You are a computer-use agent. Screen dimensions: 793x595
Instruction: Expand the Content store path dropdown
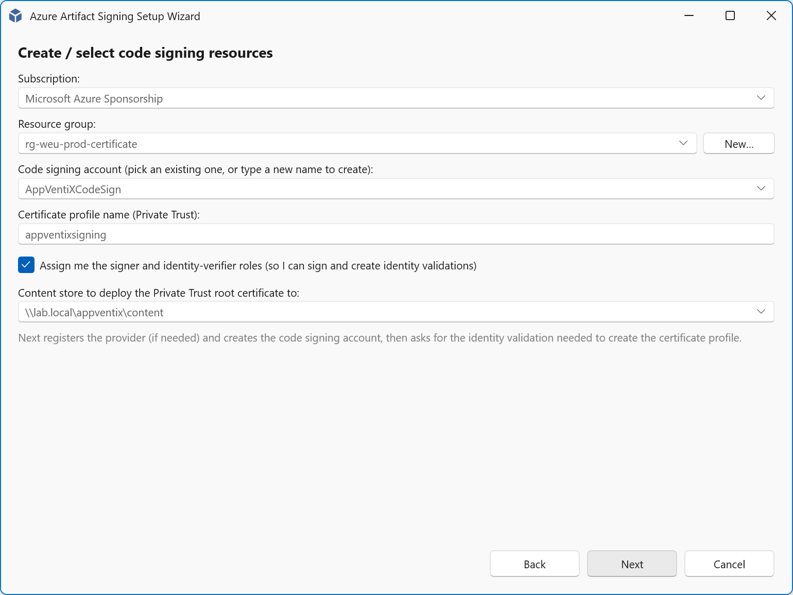coord(396,312)
